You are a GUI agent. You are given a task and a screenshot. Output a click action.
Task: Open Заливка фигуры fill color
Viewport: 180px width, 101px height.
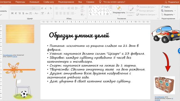click(x=146, y=7)
